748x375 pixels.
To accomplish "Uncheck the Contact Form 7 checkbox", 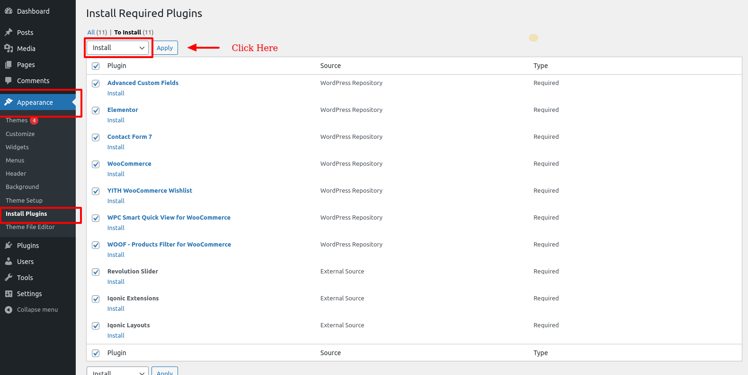I will pyautogui.click(x=96, y=137).
